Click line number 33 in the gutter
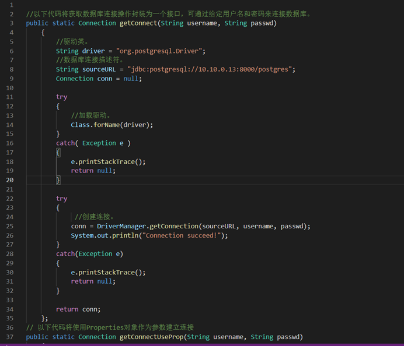This screenshot has height=346, width=404. click(x=10, y=300)
